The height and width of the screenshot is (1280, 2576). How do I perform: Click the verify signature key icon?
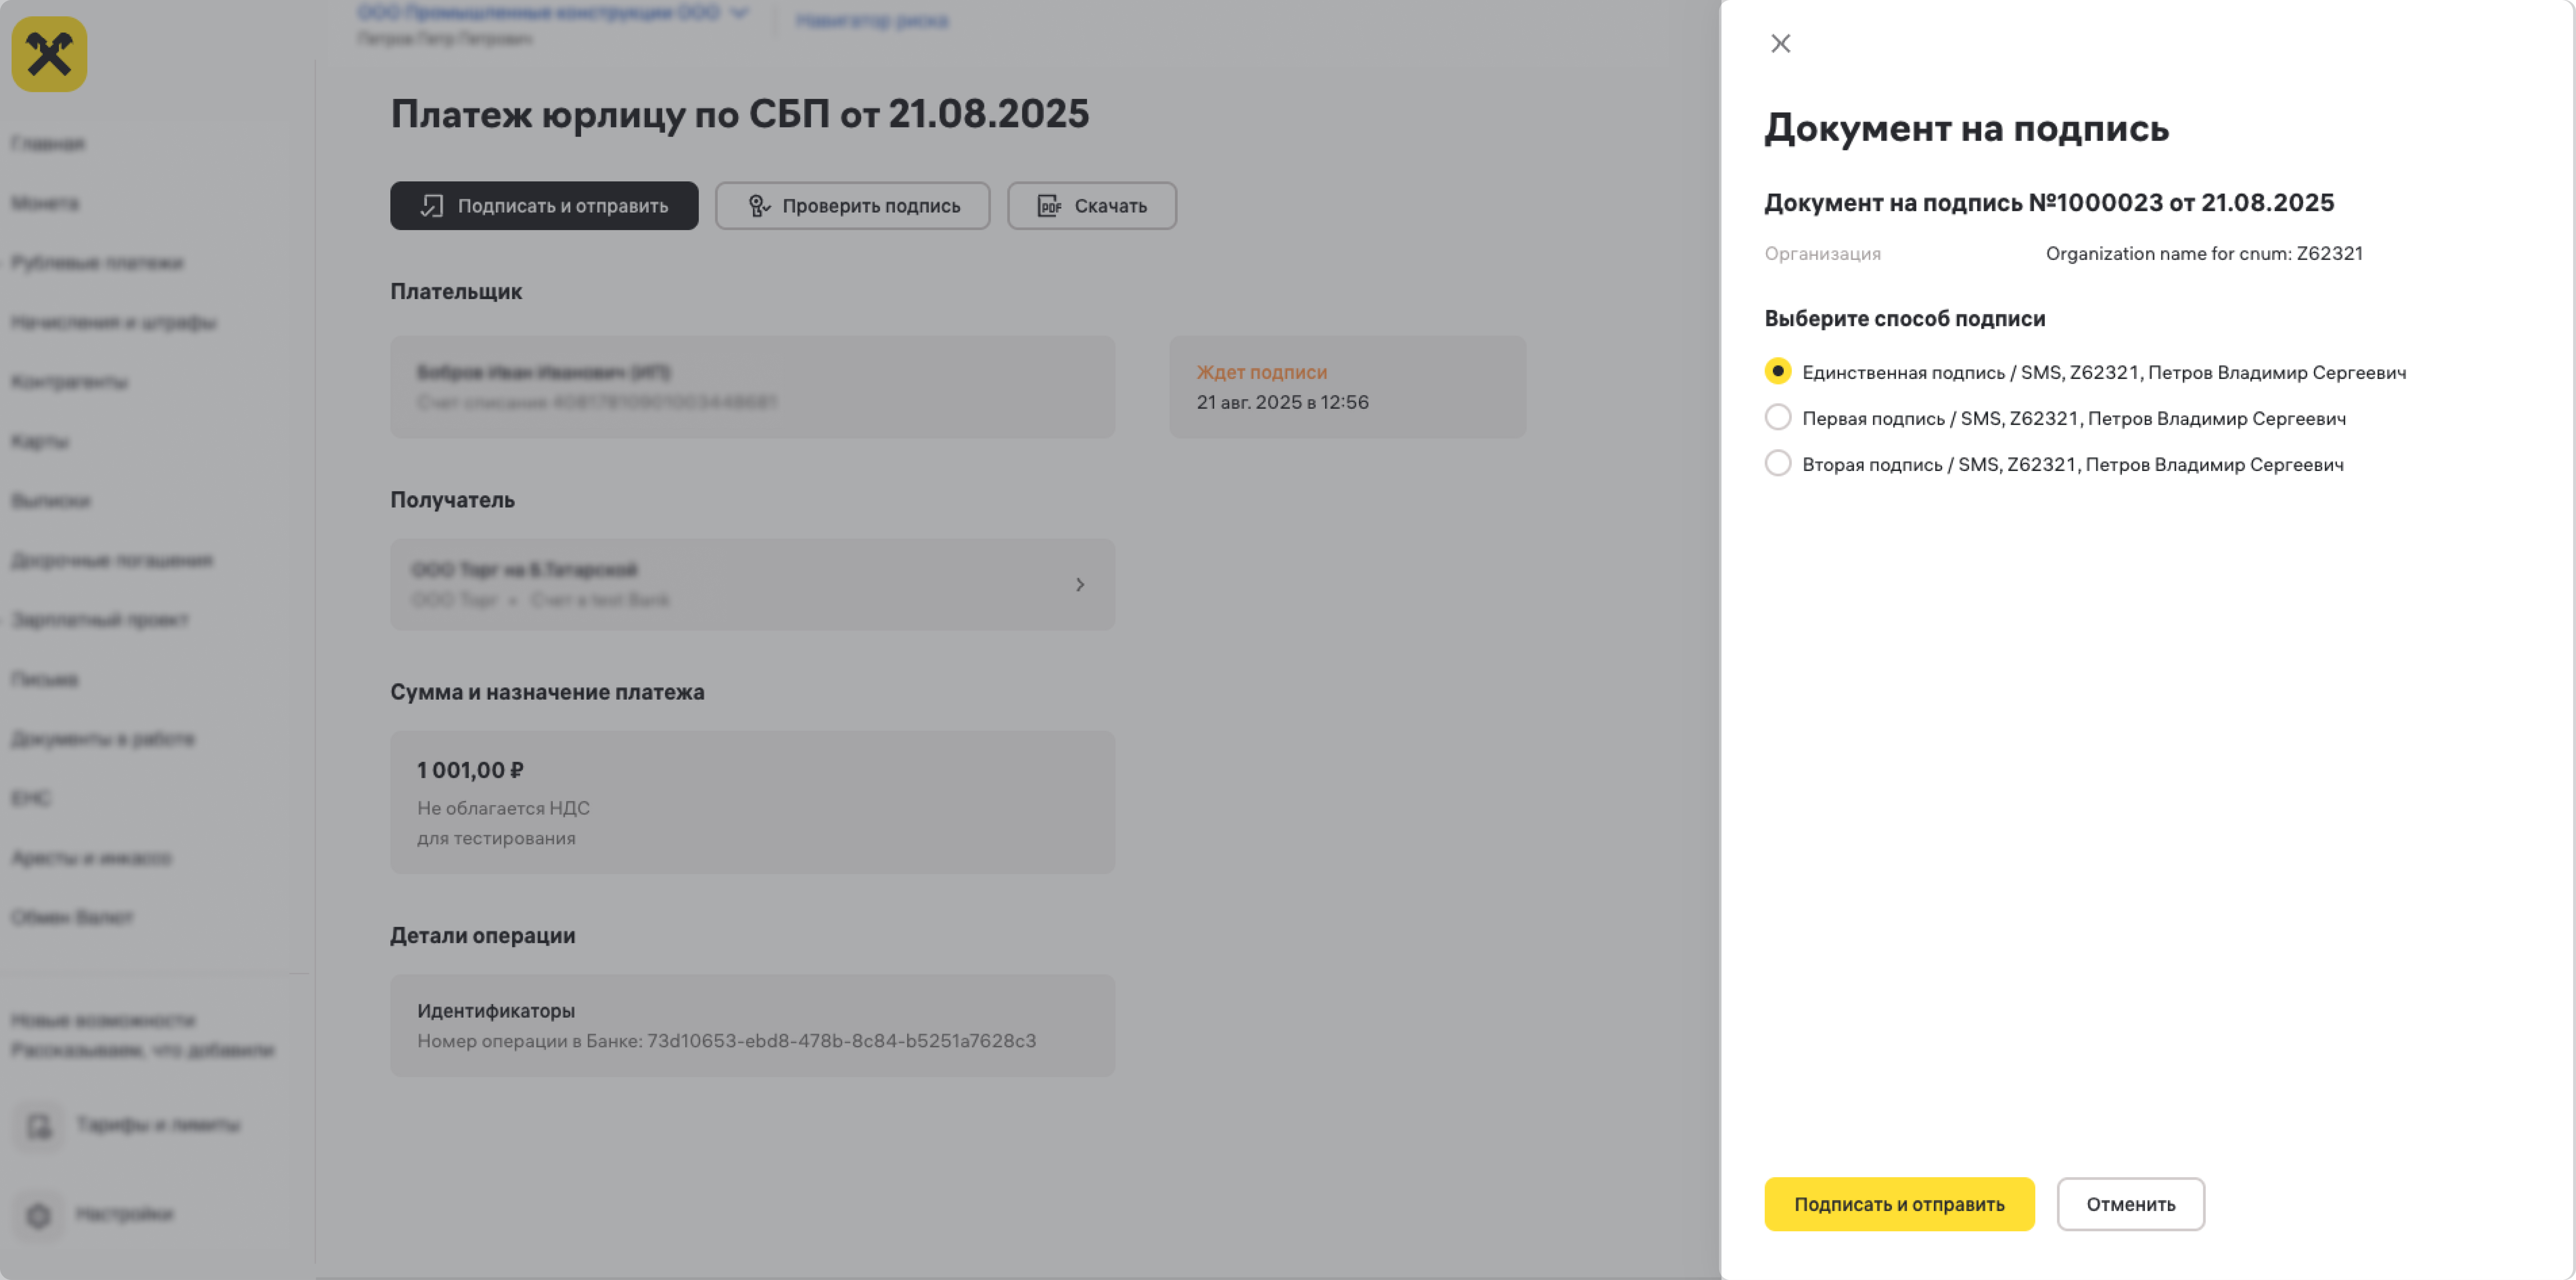pyautogui.click(x=759, y=206)
